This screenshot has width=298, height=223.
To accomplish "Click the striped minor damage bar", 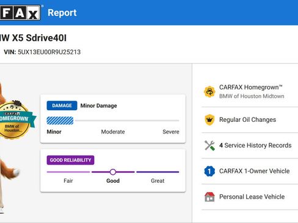I will (60, 121).
